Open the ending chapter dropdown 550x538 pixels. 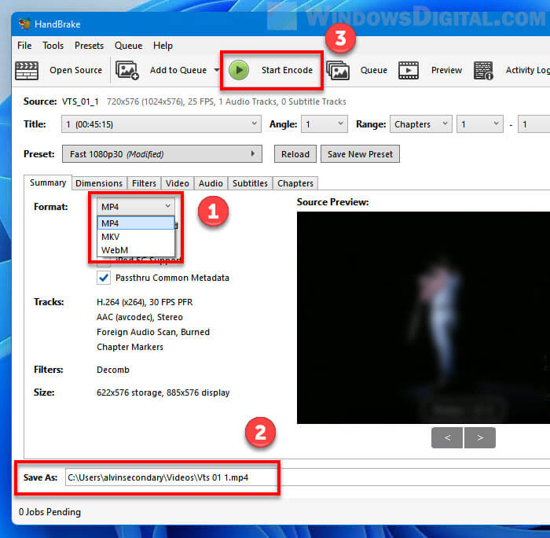pyautogui.click(x=533, y=124)
